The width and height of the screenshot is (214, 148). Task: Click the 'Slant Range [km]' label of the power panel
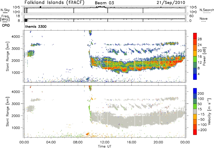tap(7, 56)
